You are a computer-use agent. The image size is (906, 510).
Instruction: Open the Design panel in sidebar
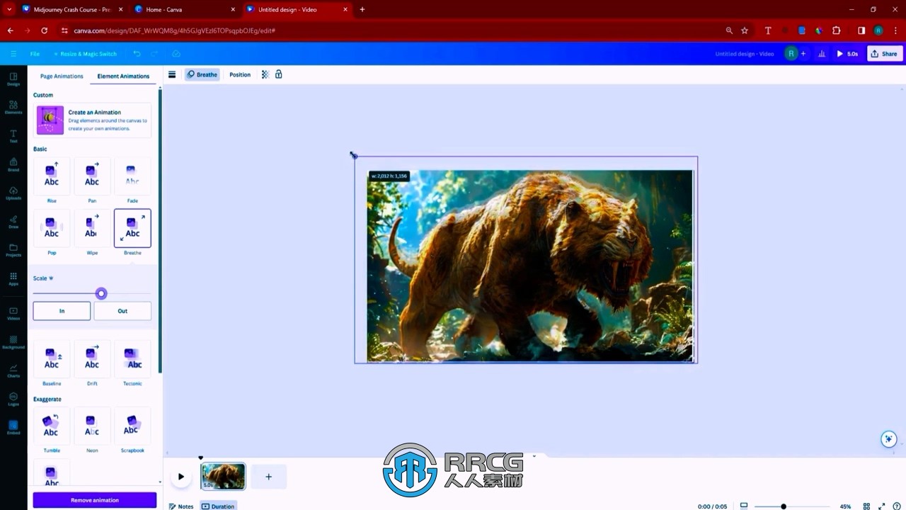(13, 79)
